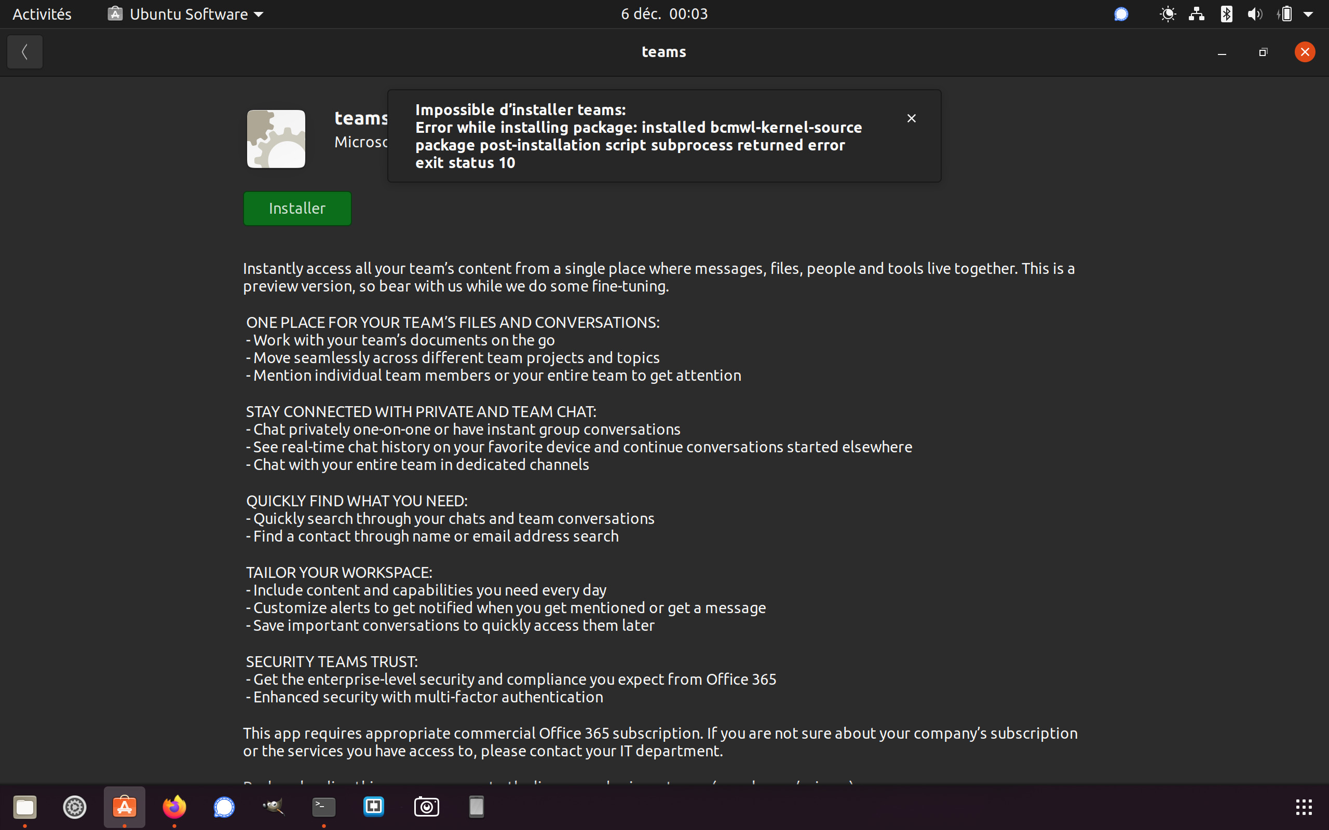Click the green Installer button
The width and height of the screenshot is (1329, 830).
[x=297, y=208]
